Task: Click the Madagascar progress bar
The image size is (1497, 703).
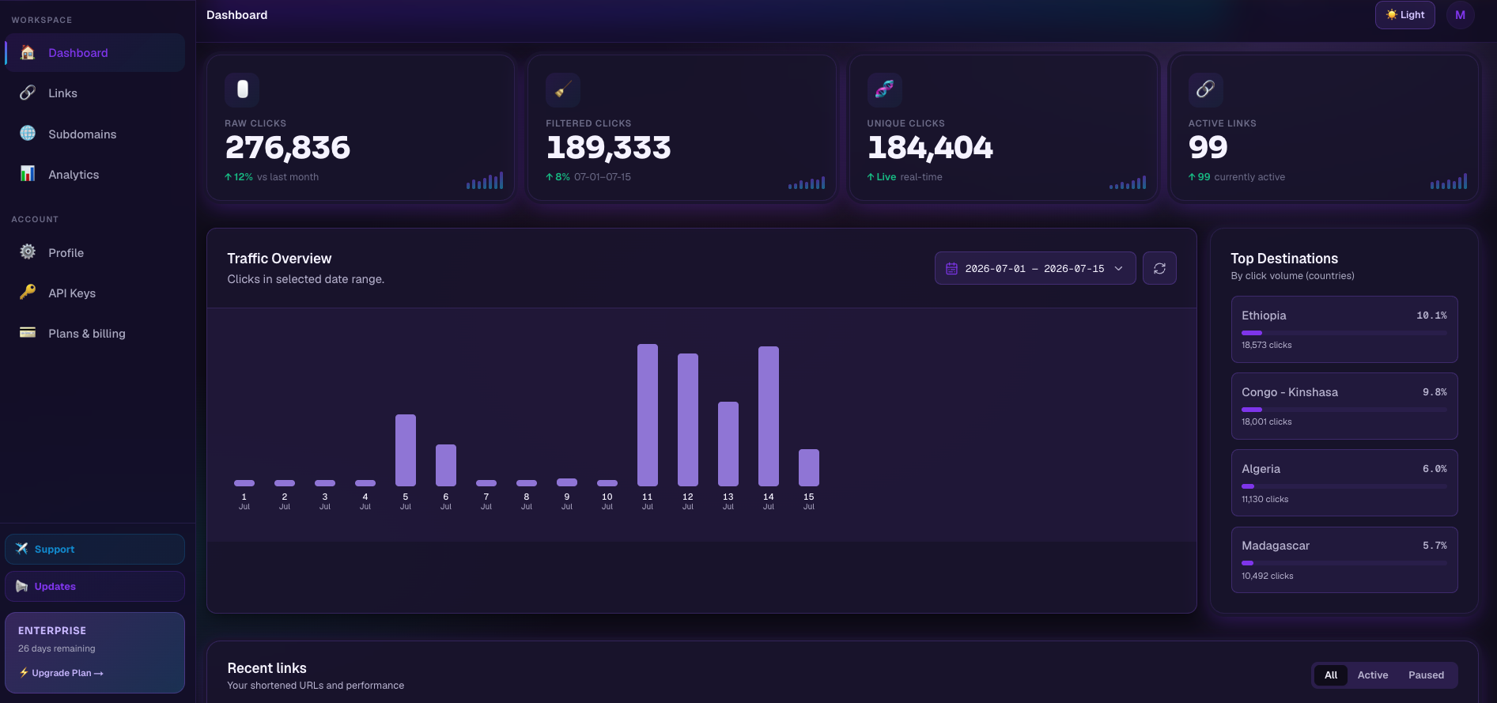Action: click(x=1344, y=563)
